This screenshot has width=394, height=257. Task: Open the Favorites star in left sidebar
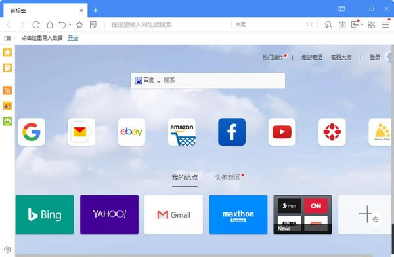[7, 52]
